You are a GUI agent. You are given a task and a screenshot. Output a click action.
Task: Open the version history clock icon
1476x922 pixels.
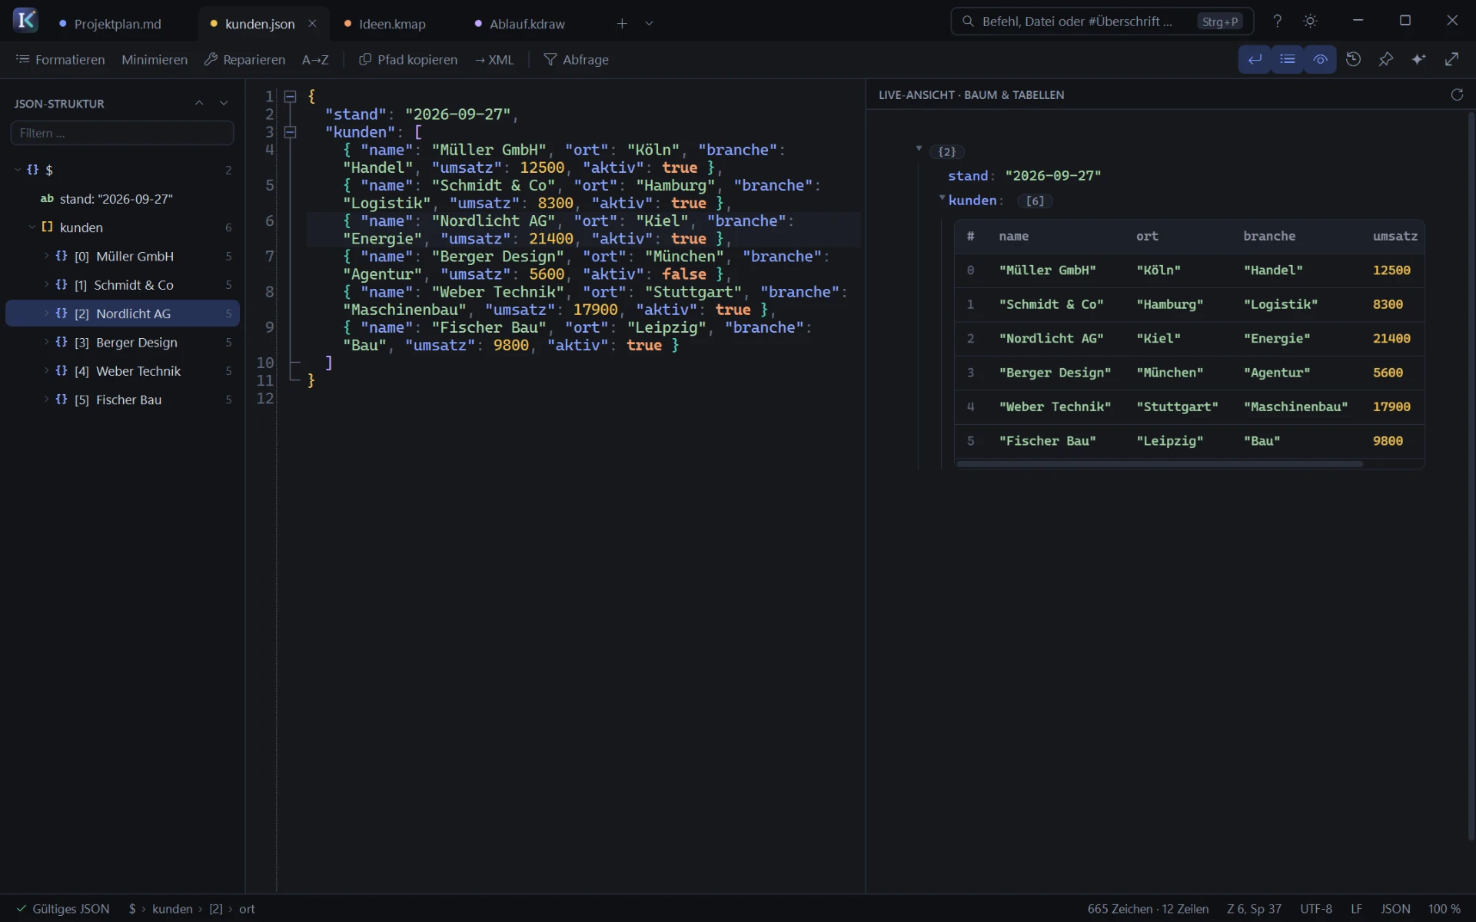(x=1354, y=59)
